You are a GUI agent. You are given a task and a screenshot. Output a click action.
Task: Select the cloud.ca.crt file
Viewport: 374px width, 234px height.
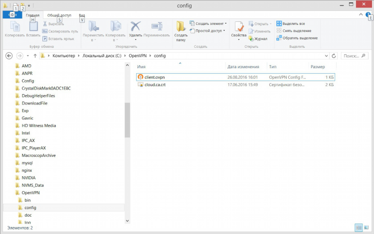[x=235, y=85]
